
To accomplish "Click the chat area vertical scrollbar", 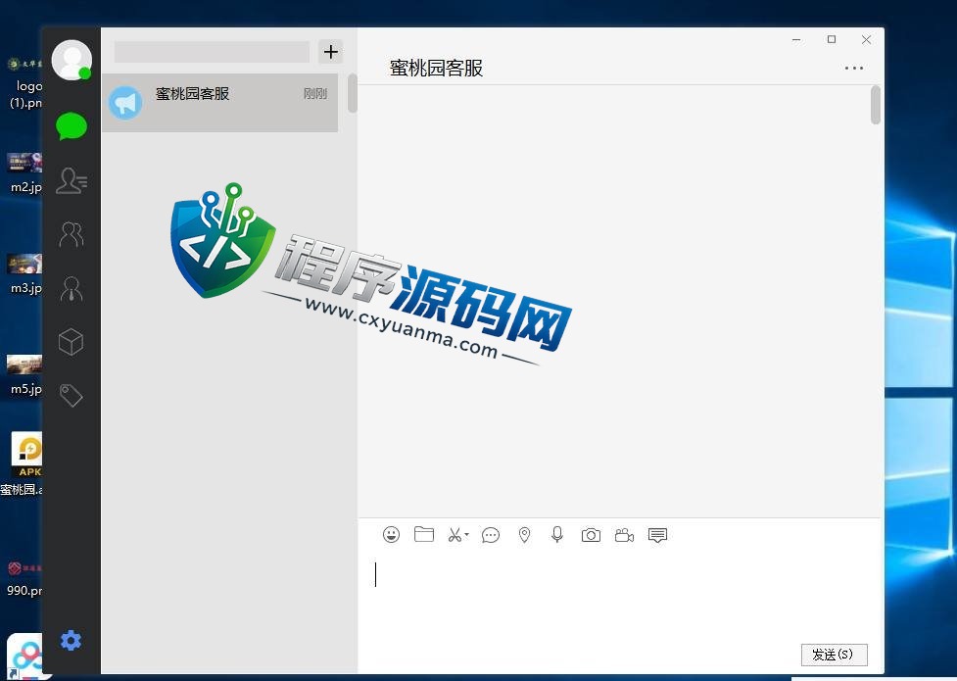I will click(876, 105).
